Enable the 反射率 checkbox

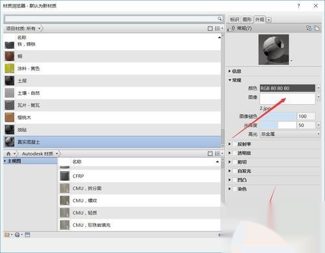click(235, 144)
